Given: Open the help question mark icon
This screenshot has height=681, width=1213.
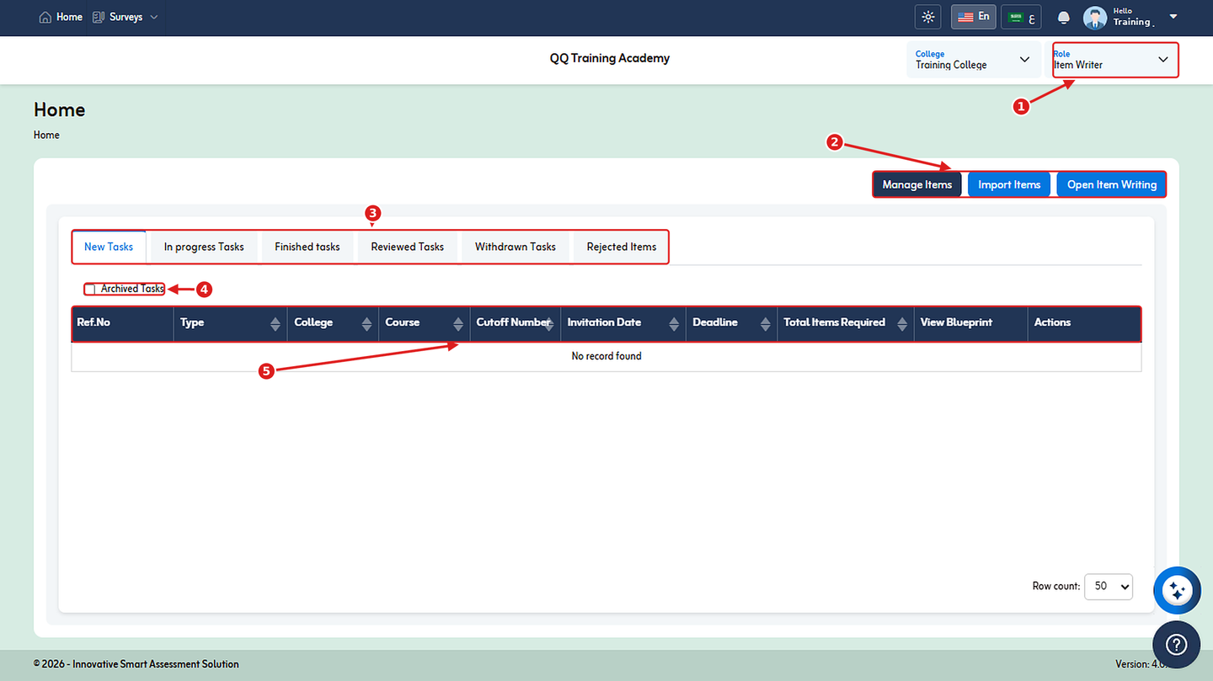Looking at the screenshot, I should (1176, 645).
